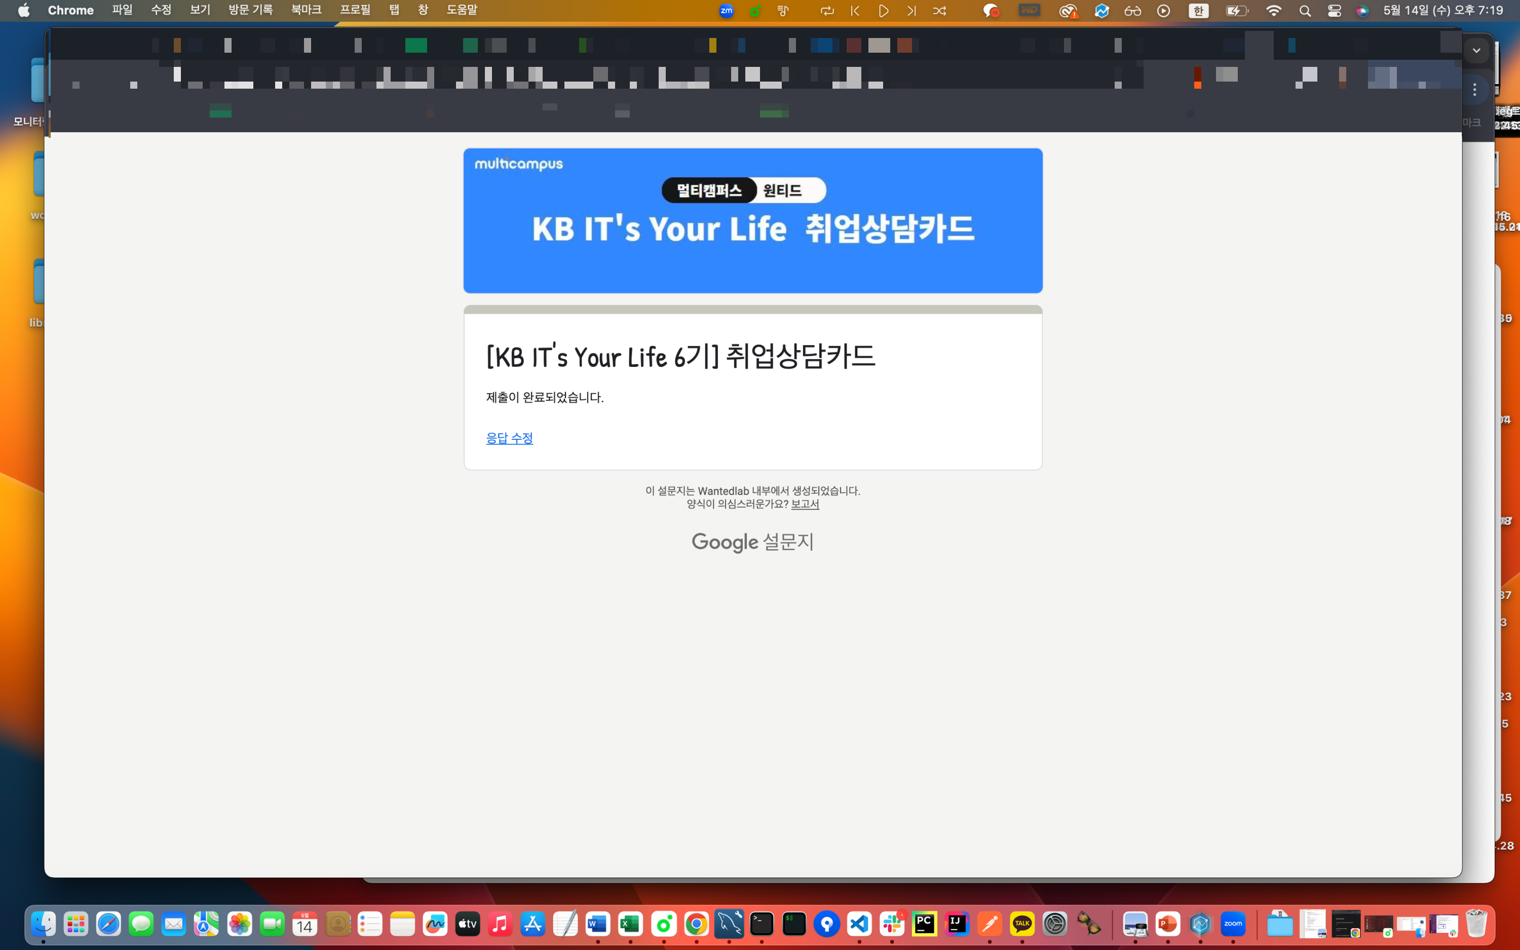Open the battery status menu
Viewport: 1520px width, 950px height.
(1237, 11)
